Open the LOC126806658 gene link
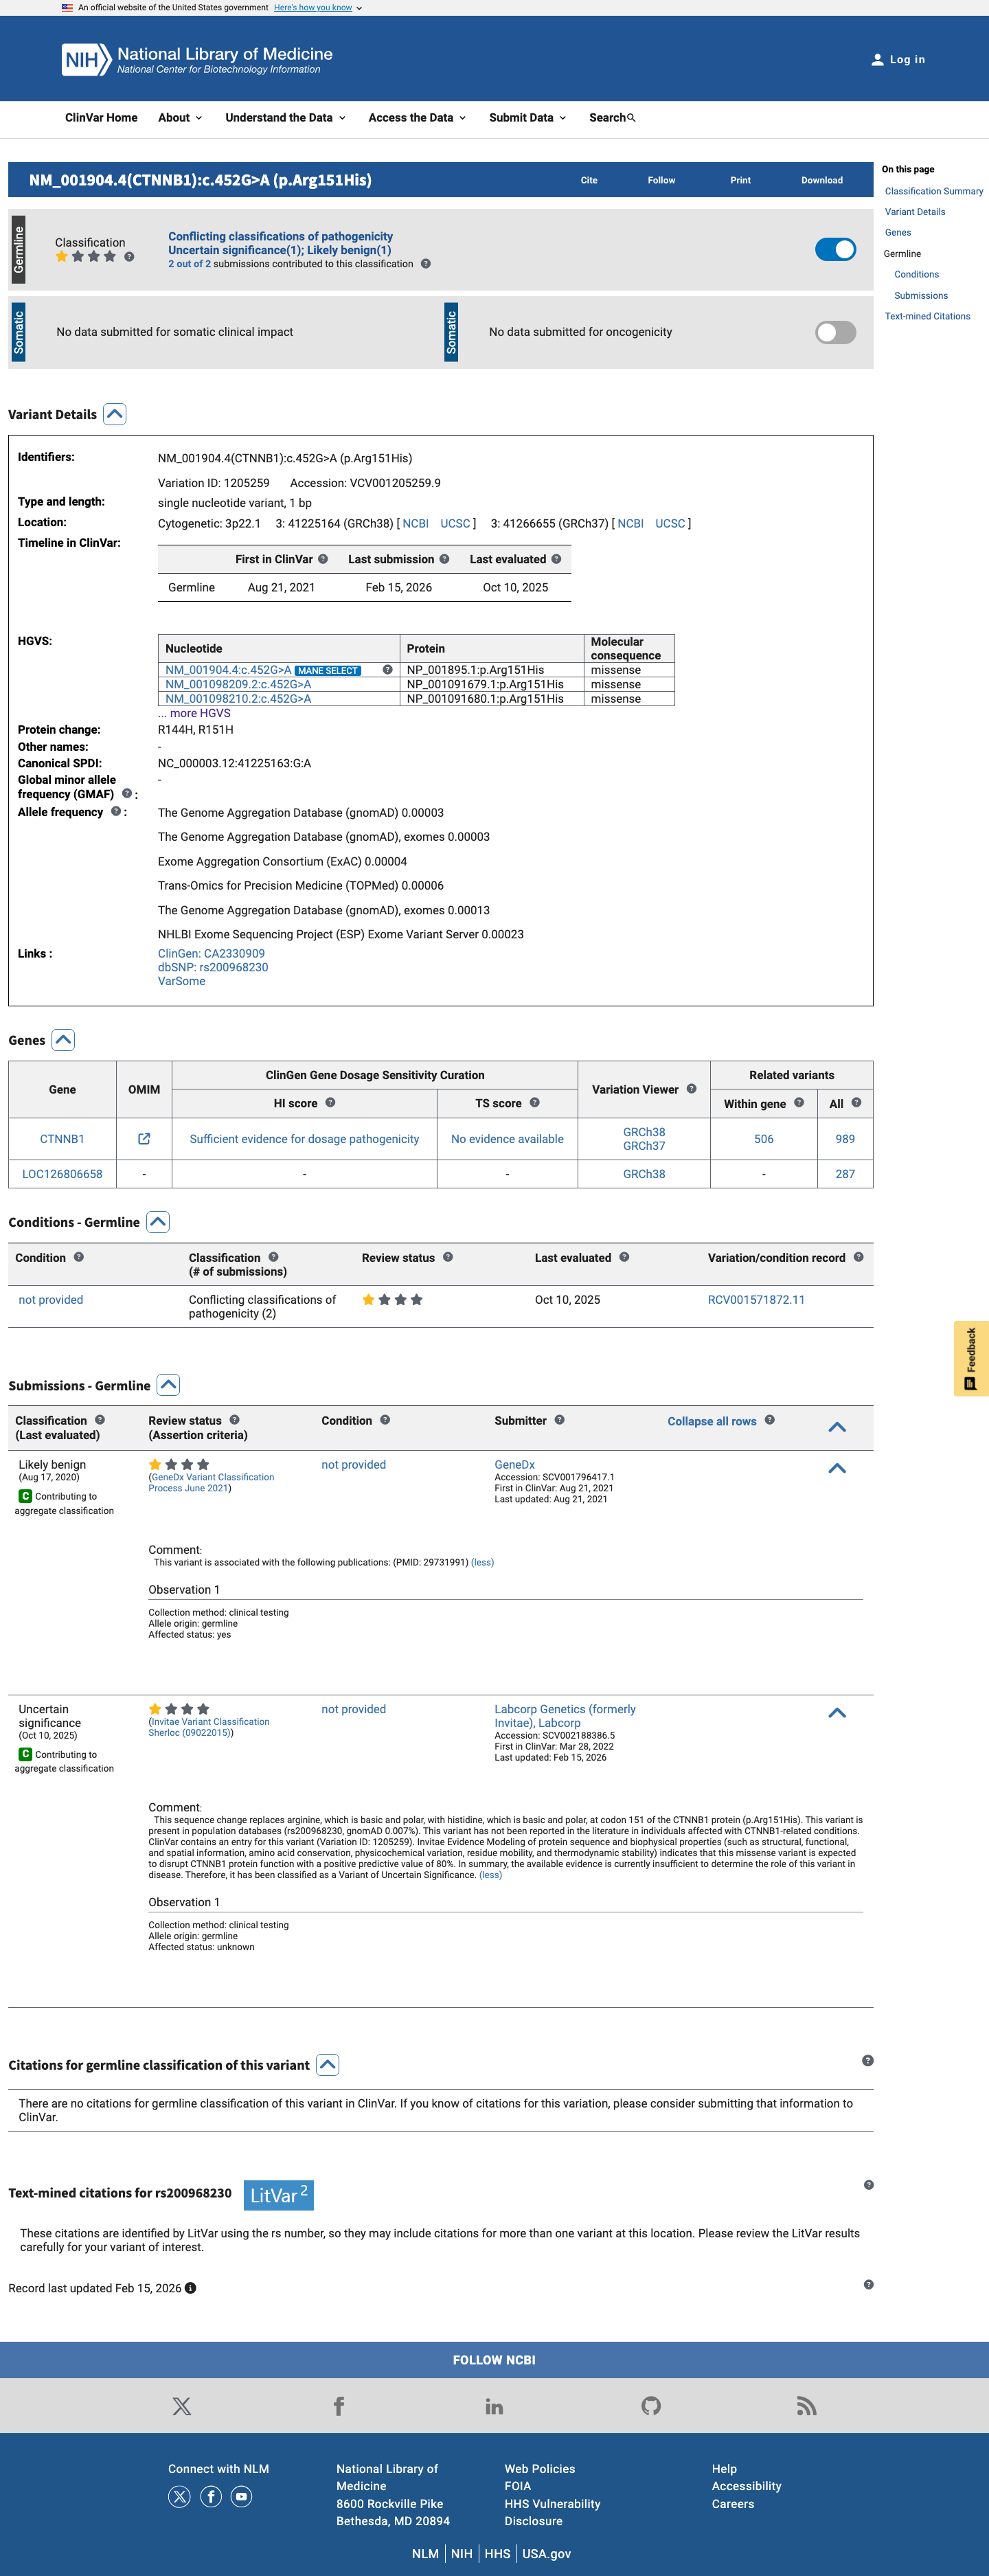 [x=62, y=1174]
